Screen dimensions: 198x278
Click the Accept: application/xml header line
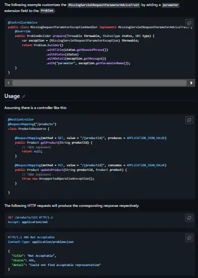(x=28, y=222)
